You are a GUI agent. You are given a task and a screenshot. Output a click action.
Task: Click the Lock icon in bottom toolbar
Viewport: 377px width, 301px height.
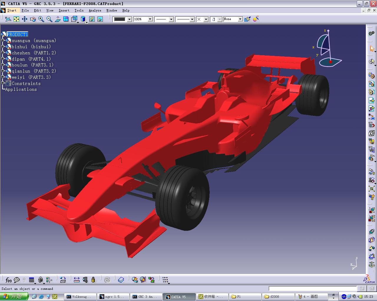pos(41,280)
